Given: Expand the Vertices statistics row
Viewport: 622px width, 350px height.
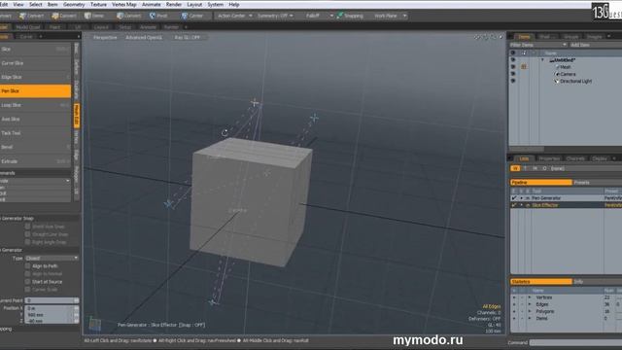Looking at the screenshot, I should click(530, 297).
